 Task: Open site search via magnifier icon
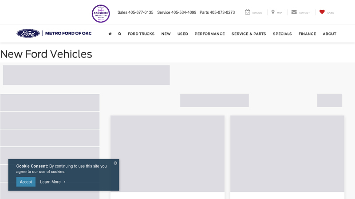coord(119,34)
